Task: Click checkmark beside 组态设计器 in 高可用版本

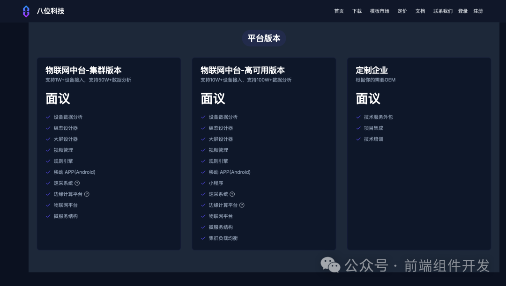Action: (203, 128)
